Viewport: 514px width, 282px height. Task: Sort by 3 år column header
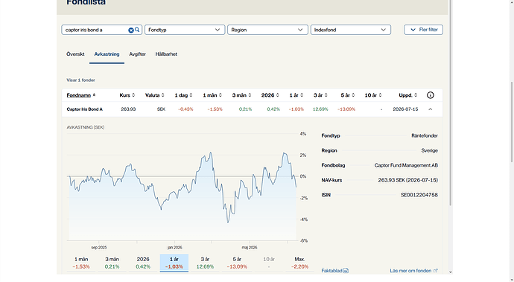[320, 95]
